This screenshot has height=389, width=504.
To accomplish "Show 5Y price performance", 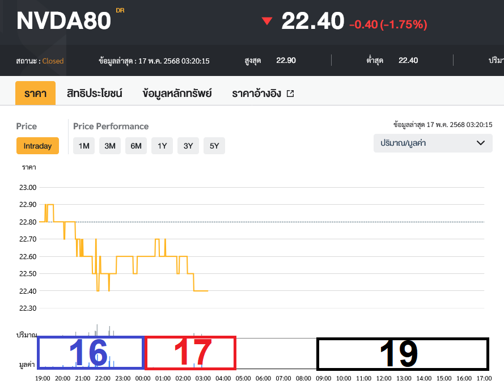I will (214, 146).
